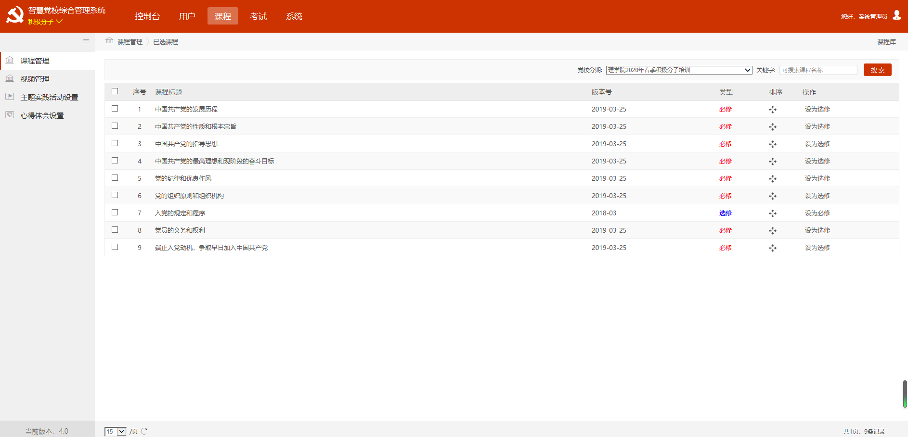Check the box for 中国共产党的指导思想
The image size is (908, 437).
coord(115,143)
